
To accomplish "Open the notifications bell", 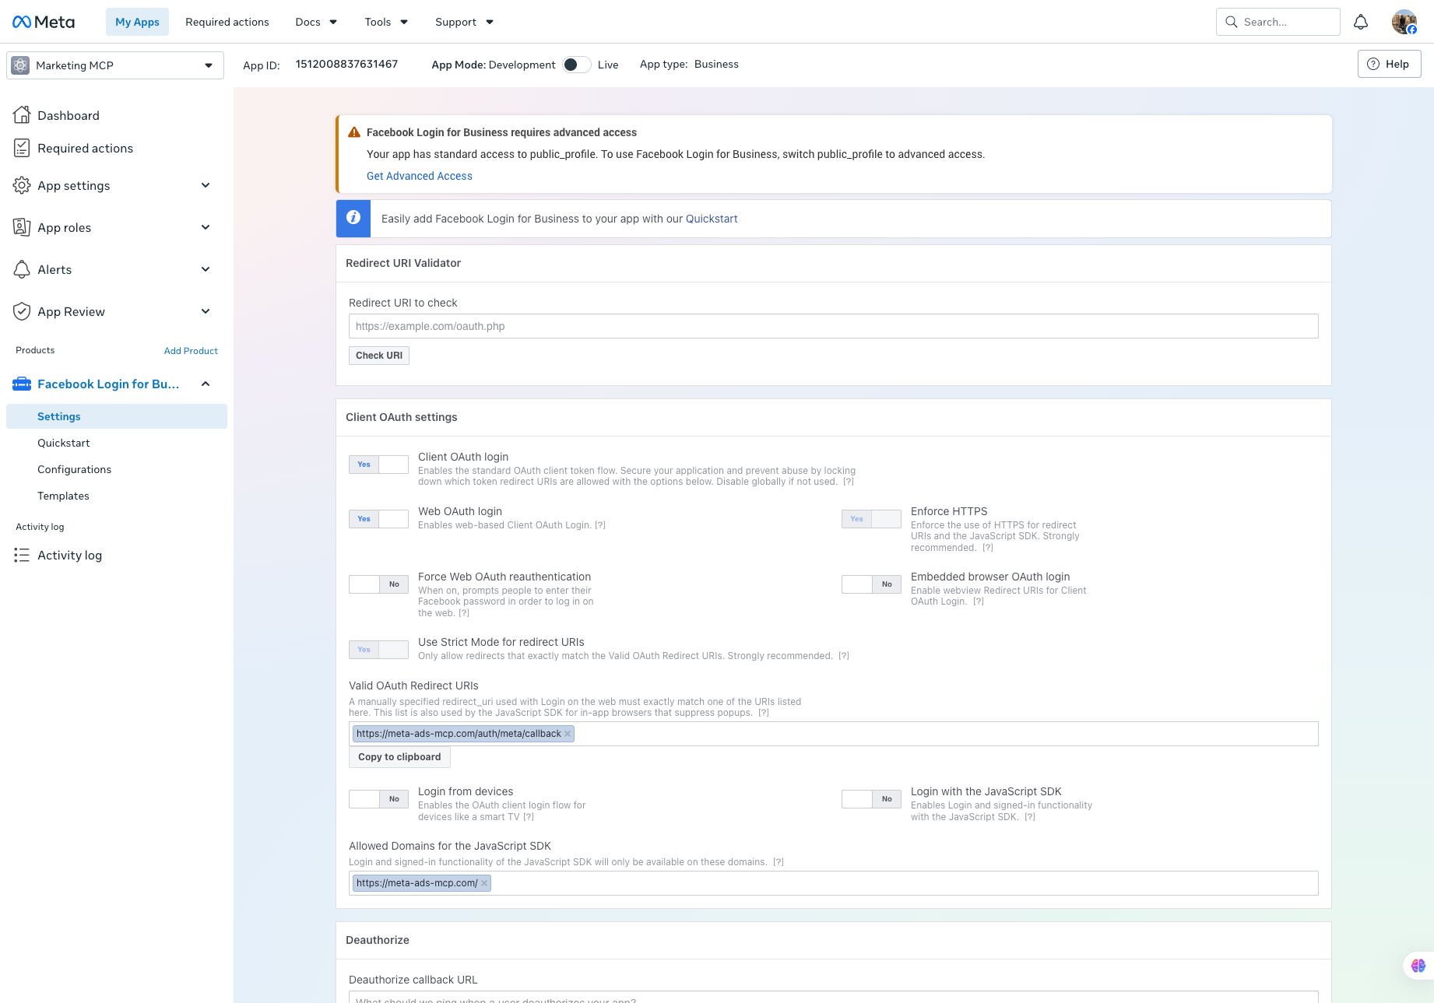I will coord(1361,22).
